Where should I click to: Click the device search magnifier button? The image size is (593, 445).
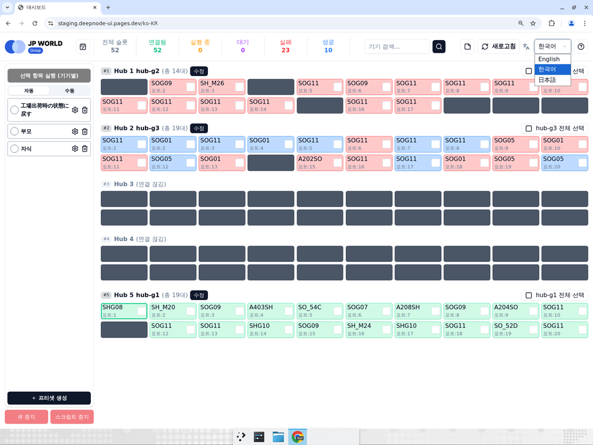pyautogui.click(x=439, y=46)
